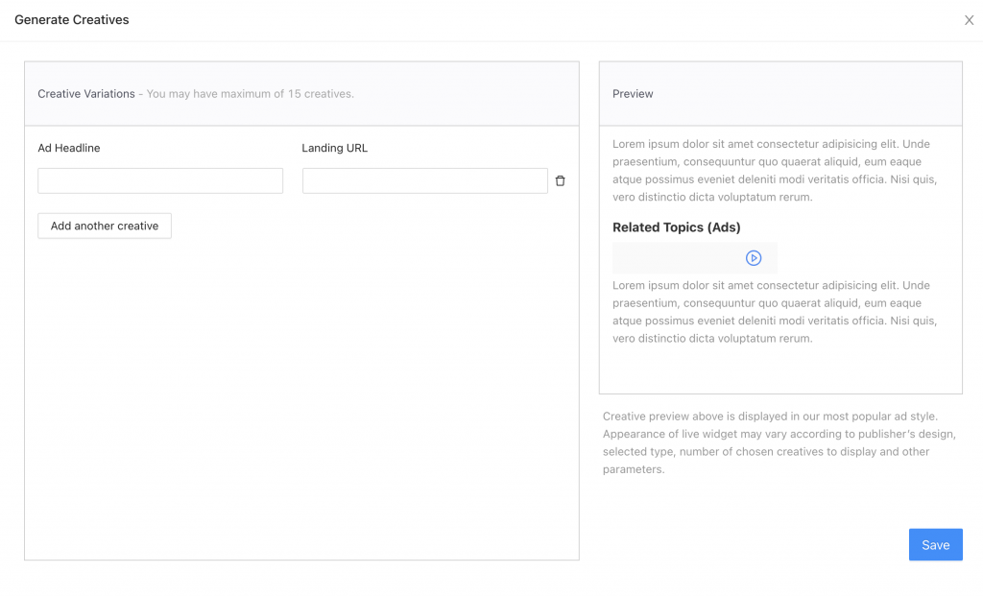Focus the Ad Headline text field

click(160, 180)
